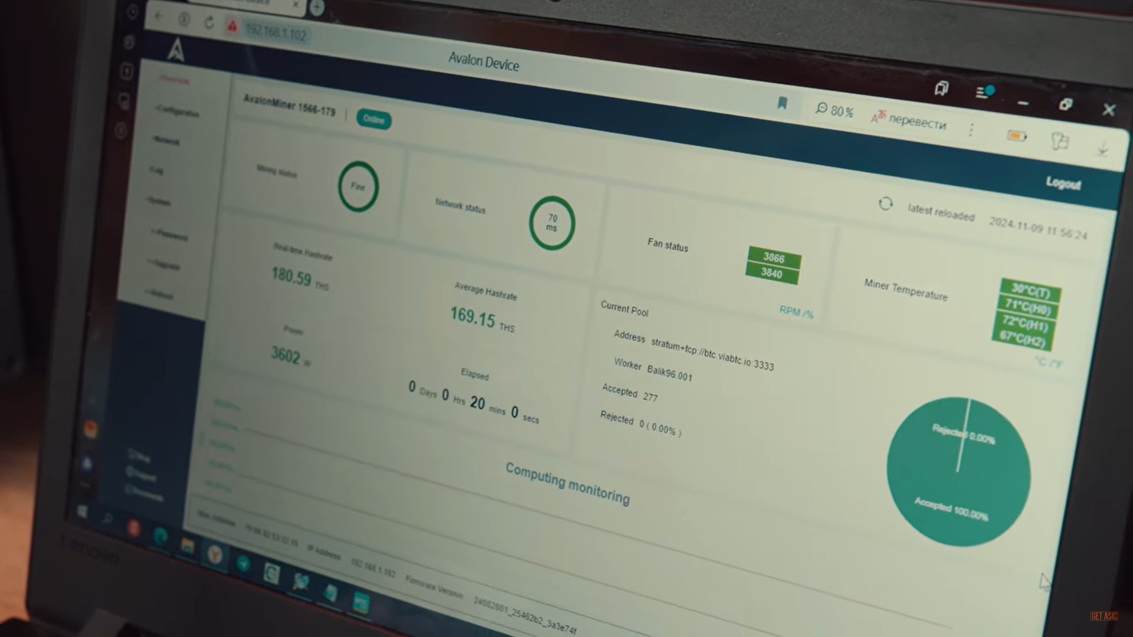Open the Configuration sidebar item
Viewport: 1133px width, 637px height.
(x=178, y=112)
